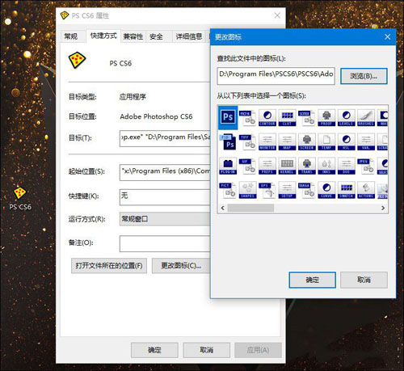Click the 备注(O) input field
This screenshot has height=371, width=404.
pos(165,244)
